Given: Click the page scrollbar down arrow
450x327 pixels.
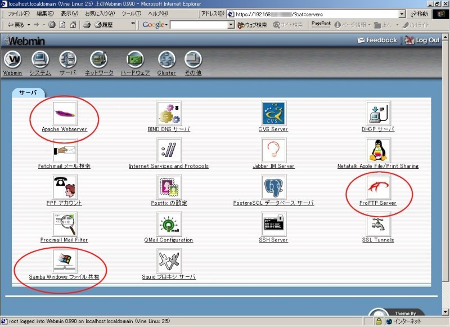Looking at the screenshot, I should tap(445, 312).
